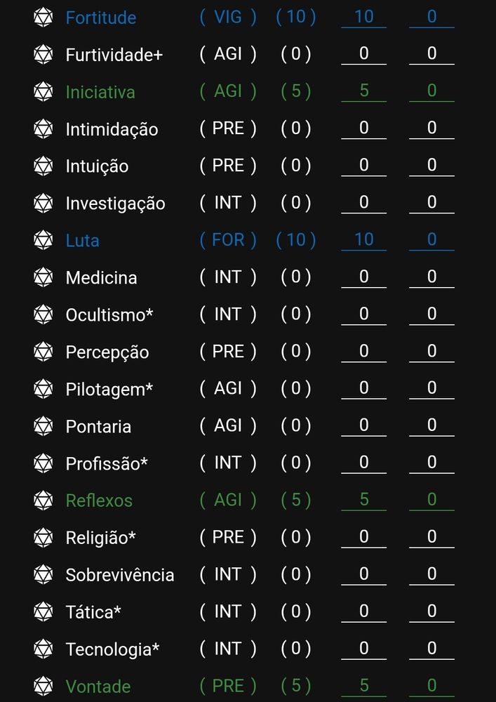The image size is (496, 702).
Task: Roll the d20 dice icon for Fortitude
Action: (43, 17)
